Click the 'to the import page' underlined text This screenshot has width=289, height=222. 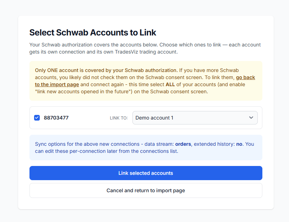pos(57,84)
